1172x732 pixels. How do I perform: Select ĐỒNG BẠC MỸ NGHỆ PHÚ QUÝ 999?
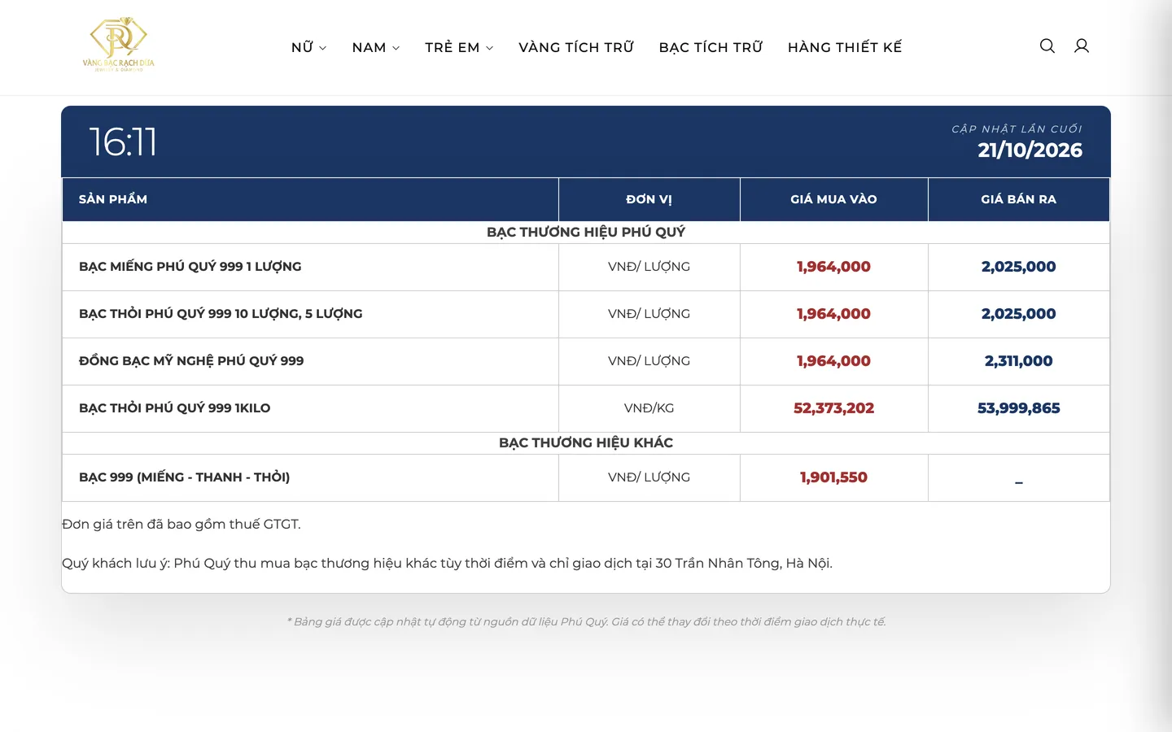pos(191,361)
